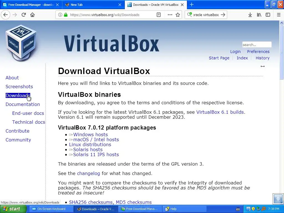Click the magnifier tray icon
Viewport: 284px width, 213px height.
pyautogui.click(x=263, y=209)
